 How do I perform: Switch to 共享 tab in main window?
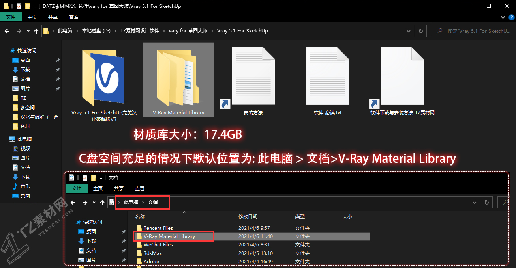coord(53,17)
